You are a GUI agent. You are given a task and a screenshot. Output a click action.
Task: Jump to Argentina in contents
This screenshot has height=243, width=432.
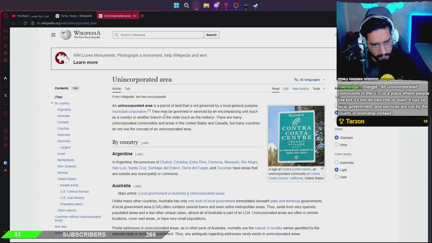[64, 110]
